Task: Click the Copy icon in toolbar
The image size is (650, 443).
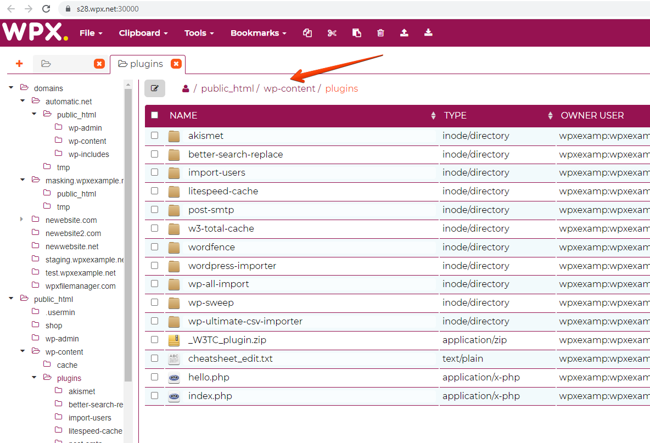Action: coord(307,33)
